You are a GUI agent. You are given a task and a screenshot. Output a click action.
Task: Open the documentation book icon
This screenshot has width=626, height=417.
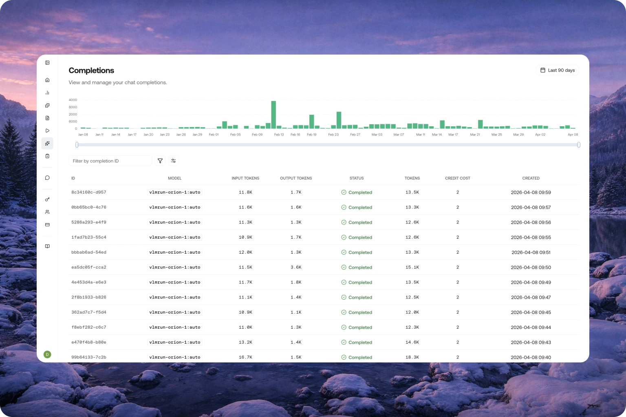(x=47, y=246)
